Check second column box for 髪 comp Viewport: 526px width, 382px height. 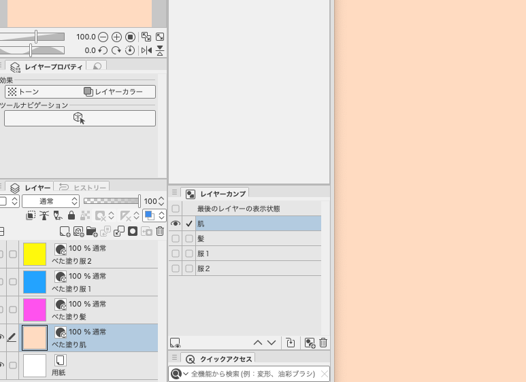pyautogui.click(x=189, y=239)
